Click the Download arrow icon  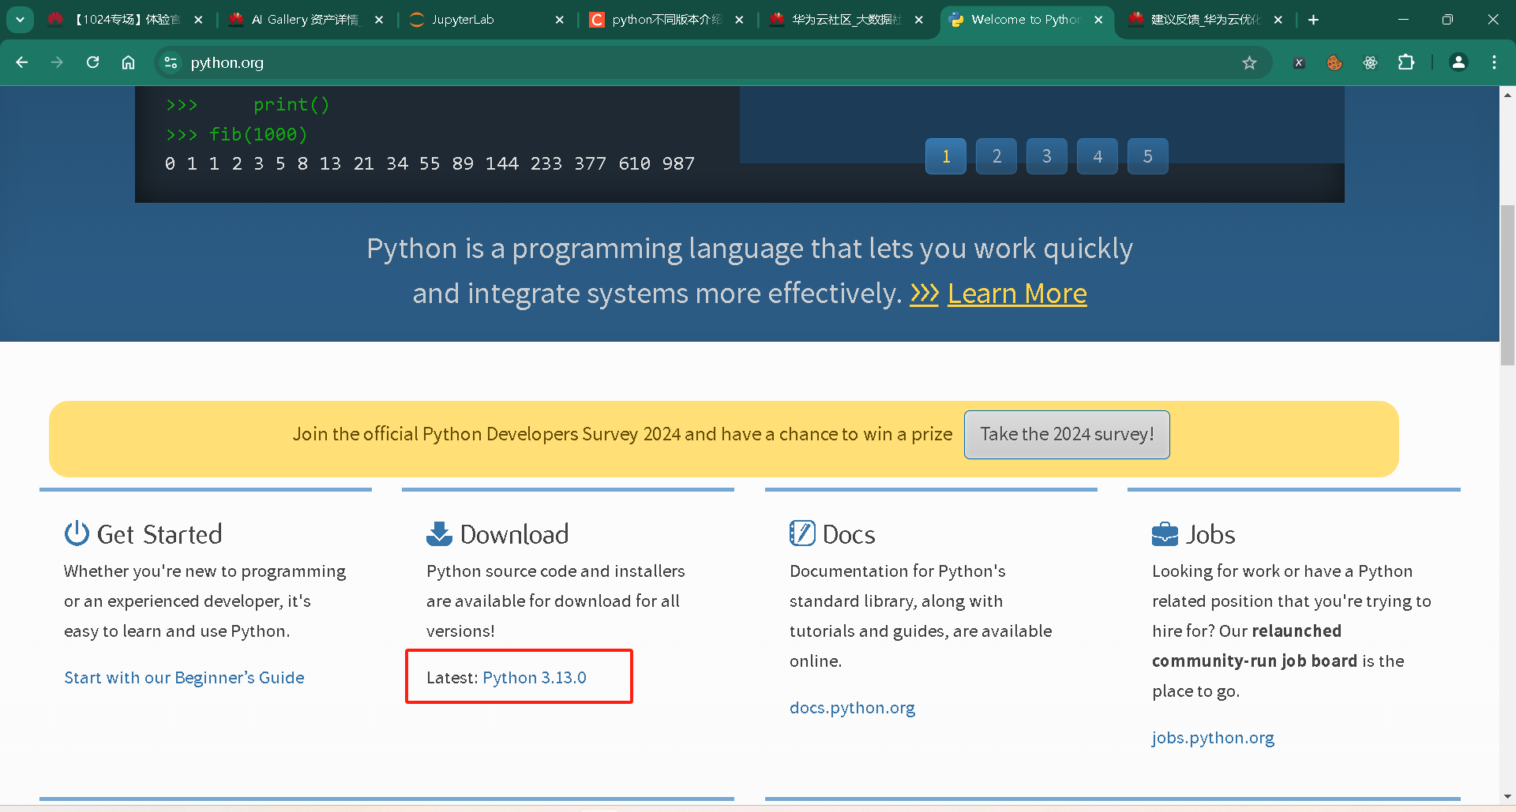tap(439, 533)
